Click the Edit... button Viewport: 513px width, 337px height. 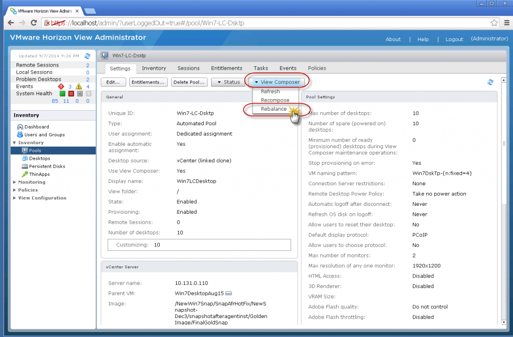click(x=113, y=82)
